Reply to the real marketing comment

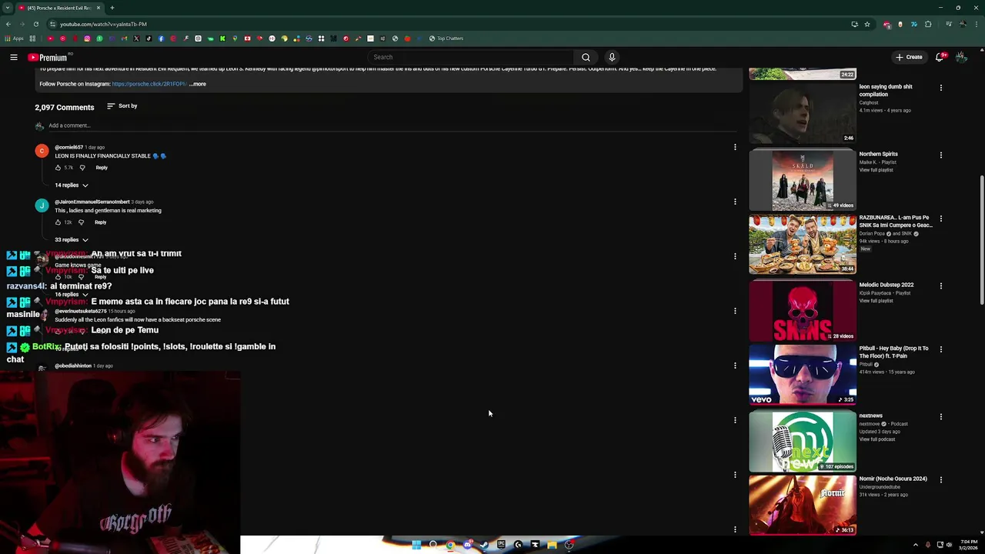click(x=100, y=222)
